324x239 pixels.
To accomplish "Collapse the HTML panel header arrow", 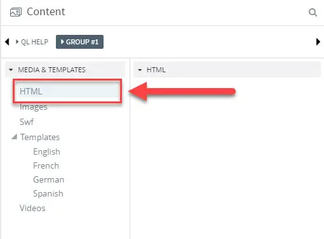I will pos(140,70).
